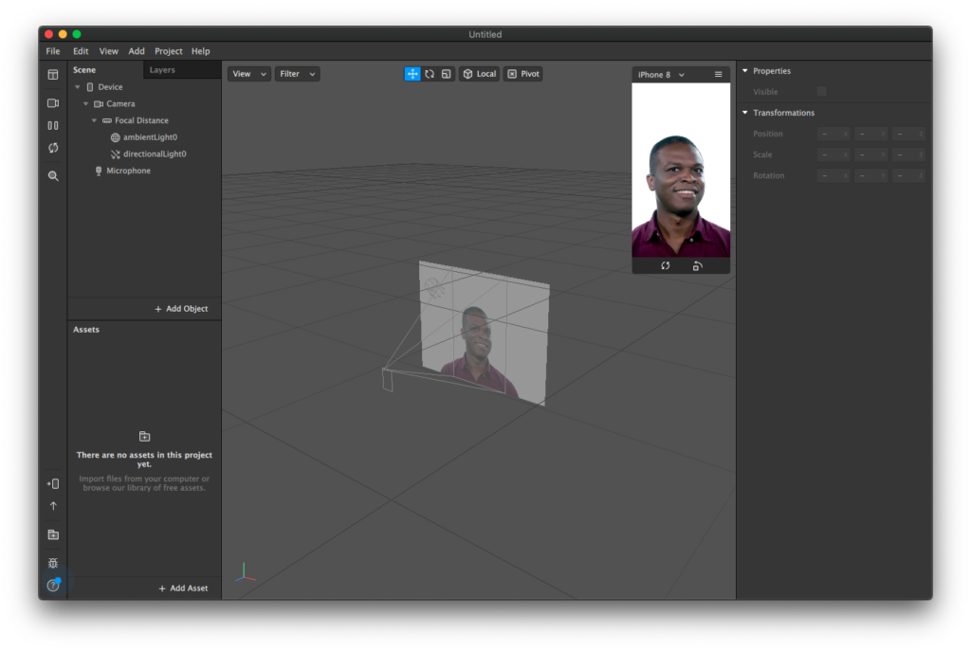Screen dimensions: 971x651
Task: Open the help question mark icon
Action: (53, 586)
